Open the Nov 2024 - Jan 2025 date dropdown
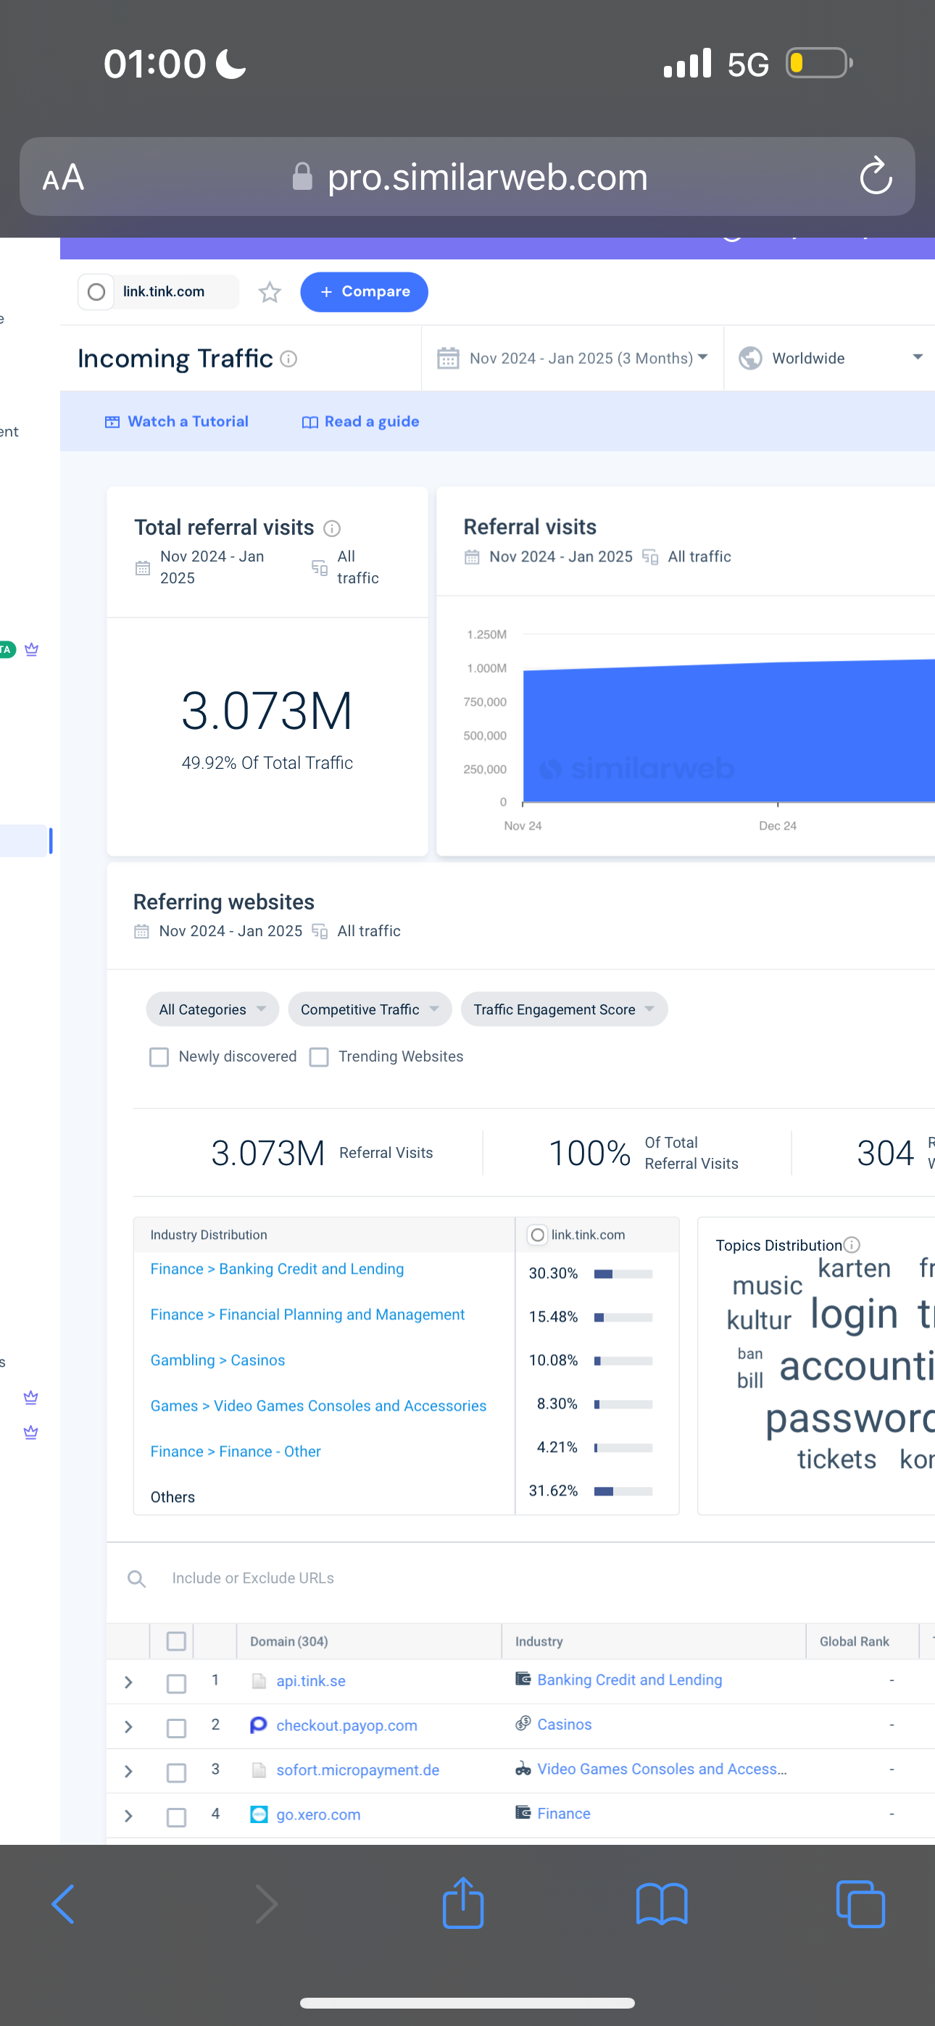This screenshot has width=935, height=2026. (x=572, y=359)
